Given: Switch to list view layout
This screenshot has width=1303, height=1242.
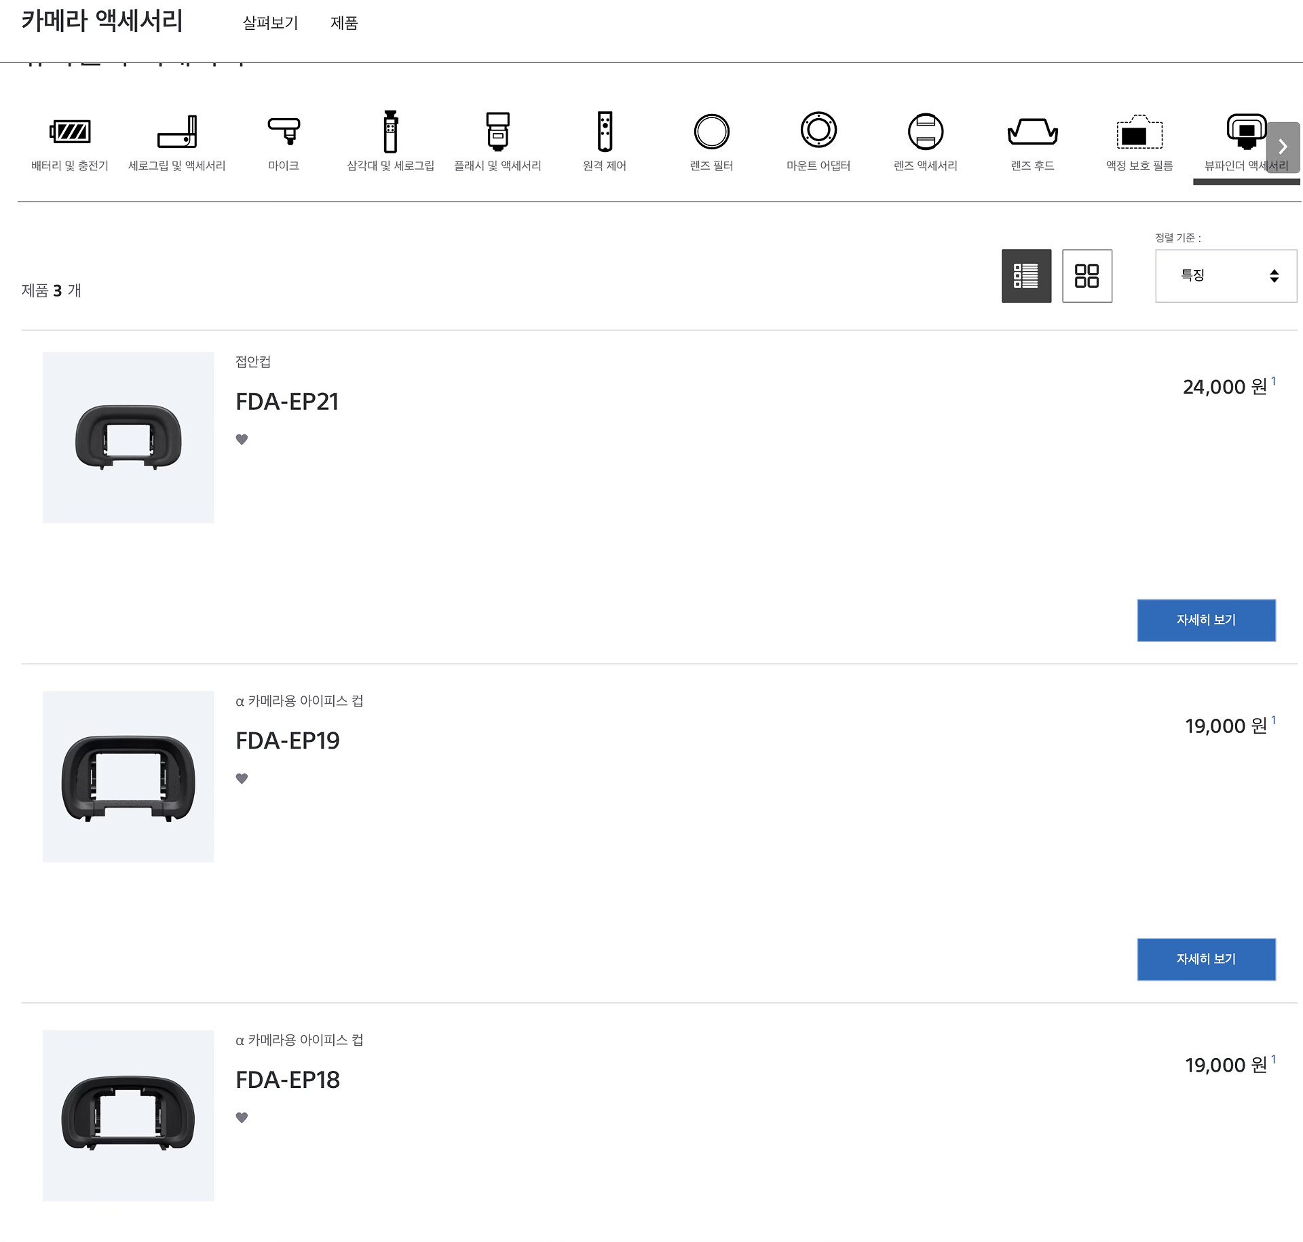Looking at the screenshot, I should 1026,276.
